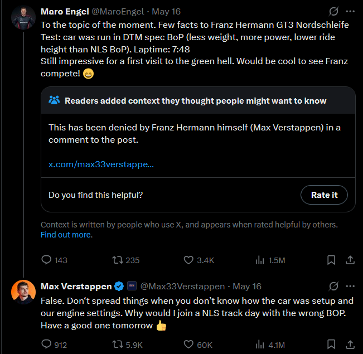Like Maro Engel's post
The width and height of the screenshot is (363, 354).
pyautogui.click(x=188, y=260)
